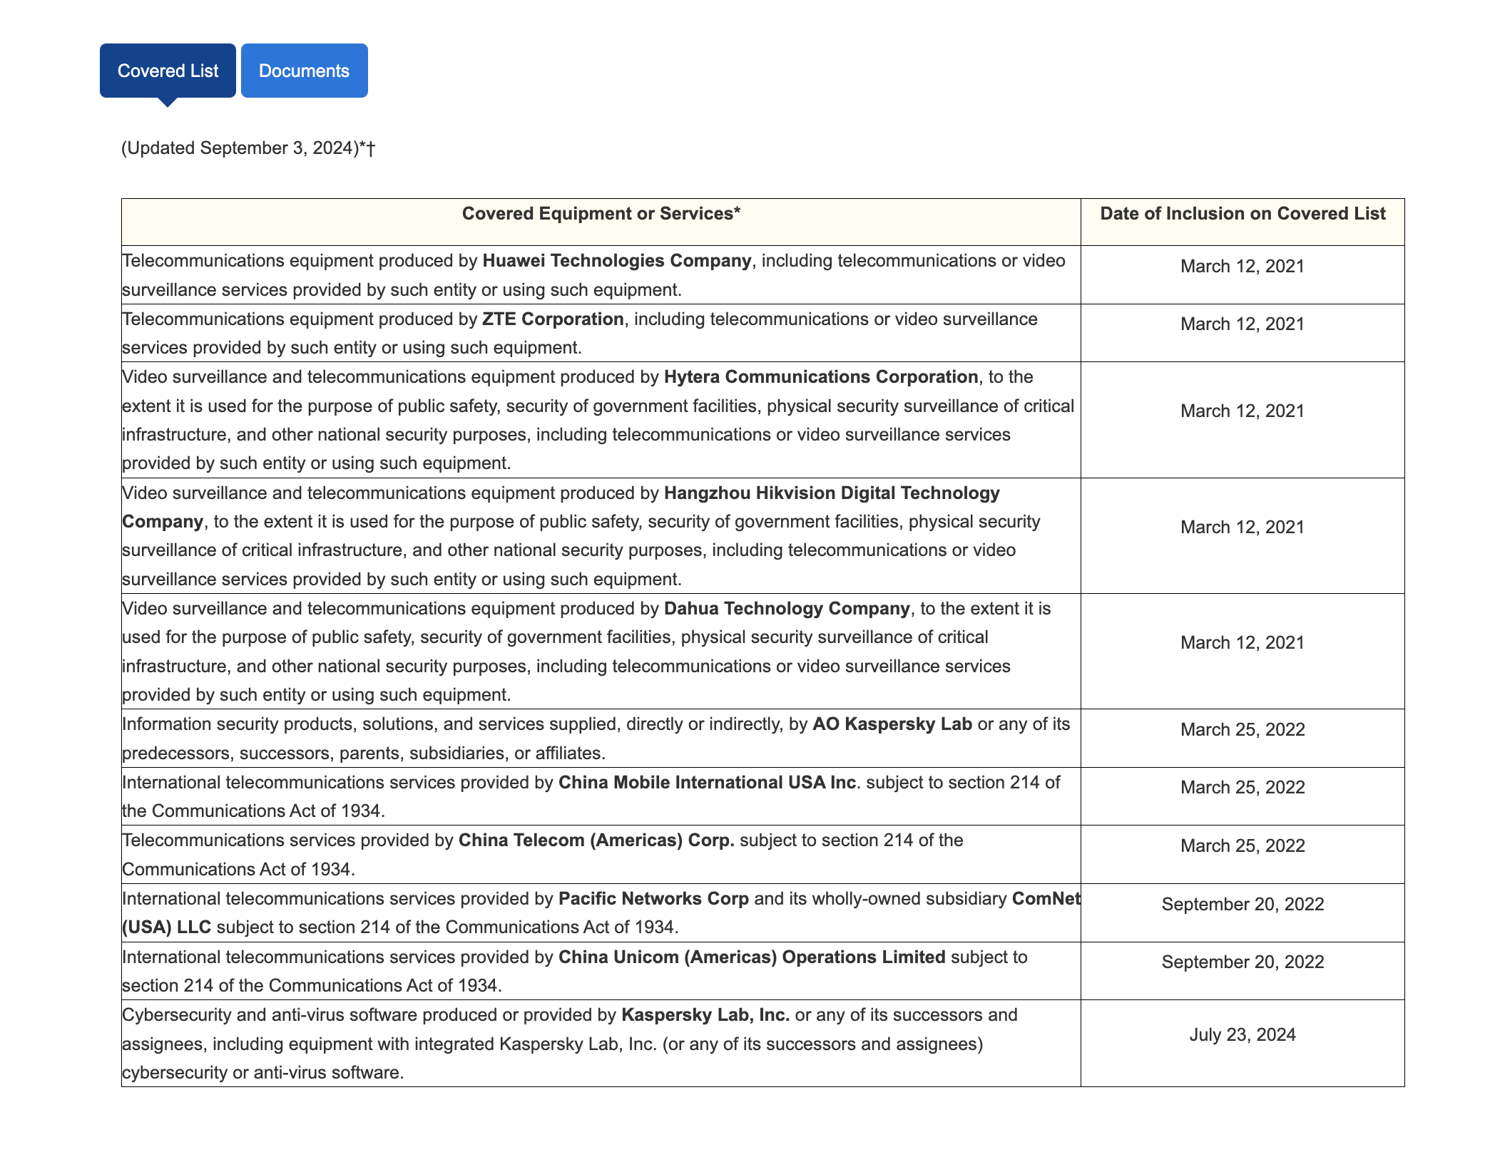Screen dimensions: 1495x1152
Task: Click China Mobile International USA Inc text
Action: pyautogui.click(x=706, y=783)
